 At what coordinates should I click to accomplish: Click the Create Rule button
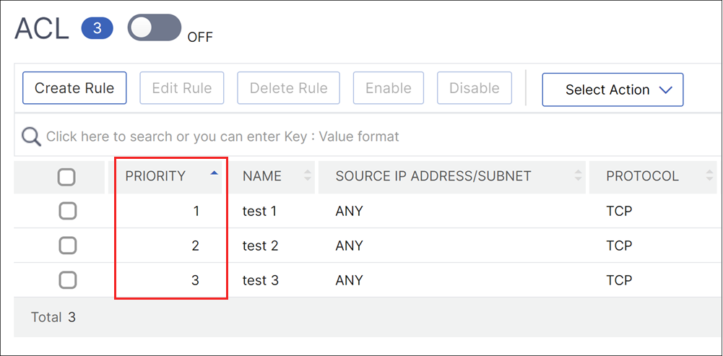tap(74, 87)
